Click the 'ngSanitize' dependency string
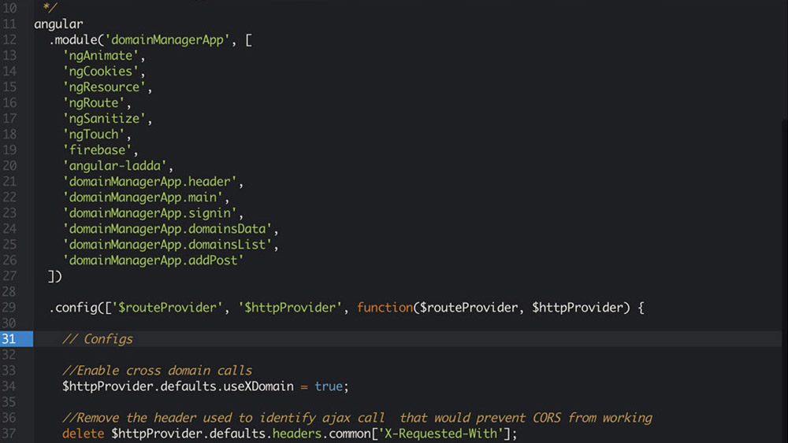This screenshot has width=788, height=443. pos(104,118)
